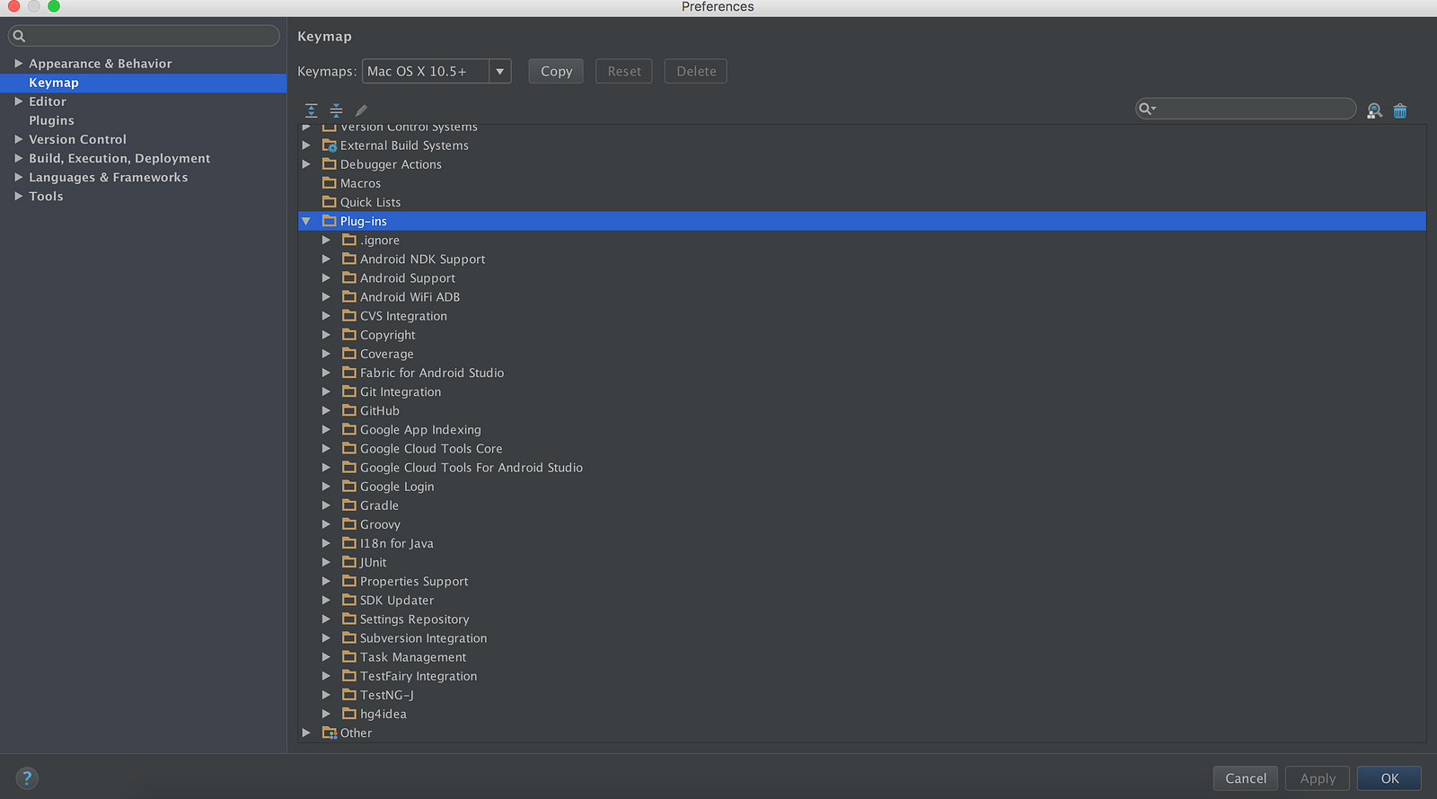
Task: Select the Google App Indexing row
Action: [x=862, y=430]
